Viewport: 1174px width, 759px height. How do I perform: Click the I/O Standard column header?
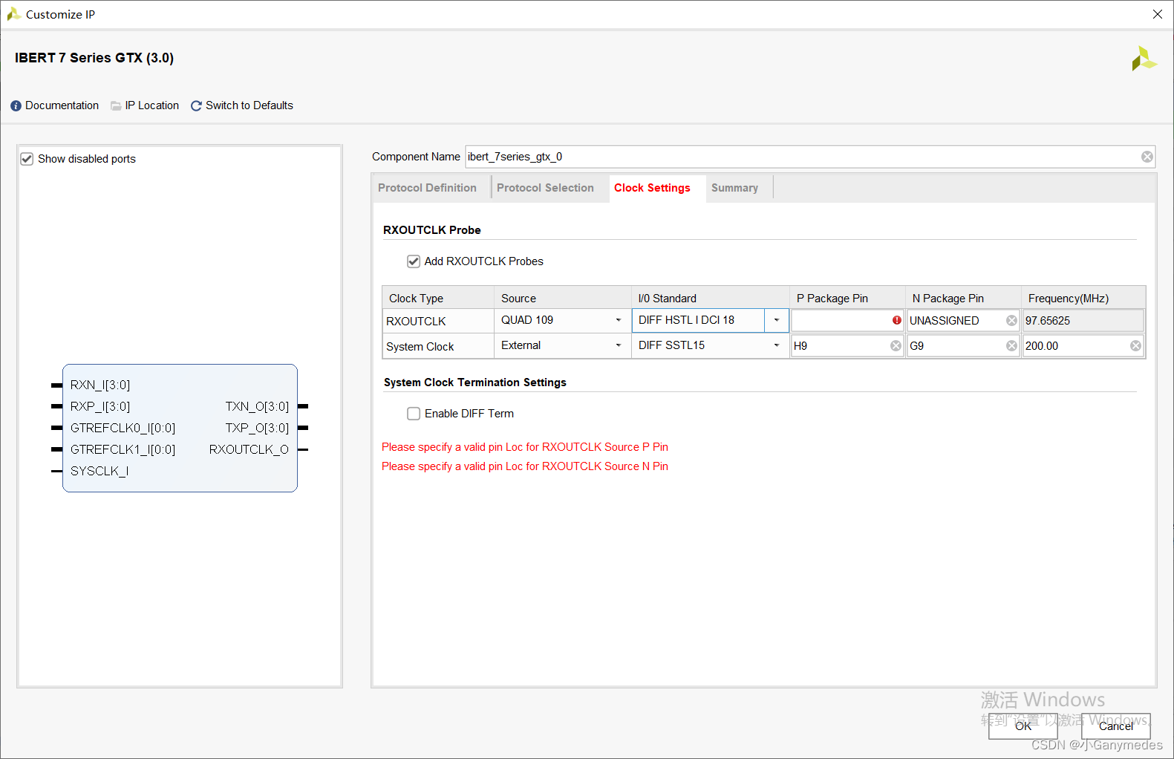(710, 298)
